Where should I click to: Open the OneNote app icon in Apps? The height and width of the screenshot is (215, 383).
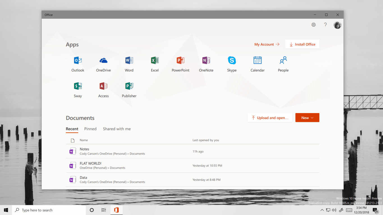206,60
